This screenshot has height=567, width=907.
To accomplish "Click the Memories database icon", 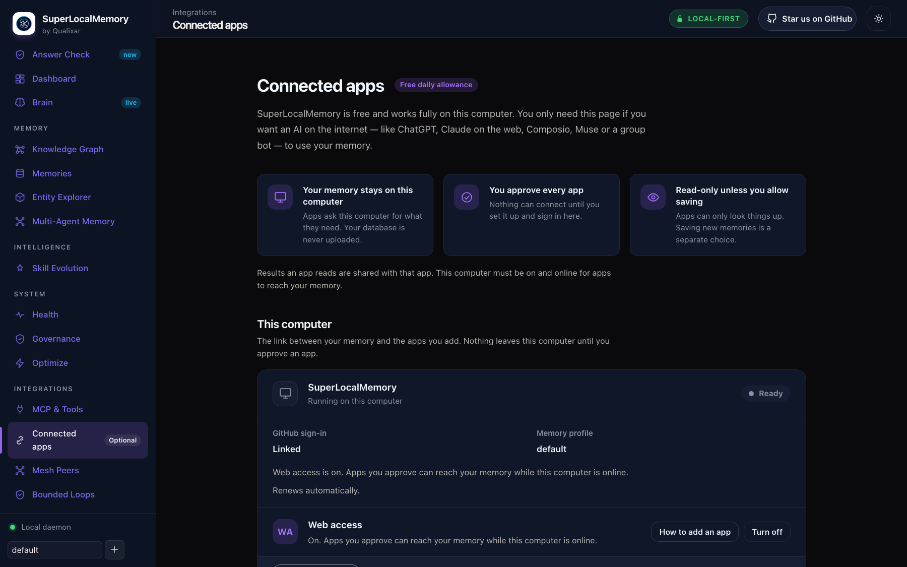I will [x=20, y=173].
